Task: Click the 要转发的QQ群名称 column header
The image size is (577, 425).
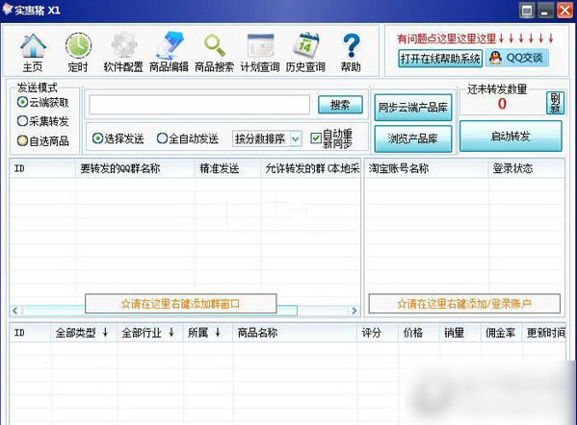Action: (135, 168)
